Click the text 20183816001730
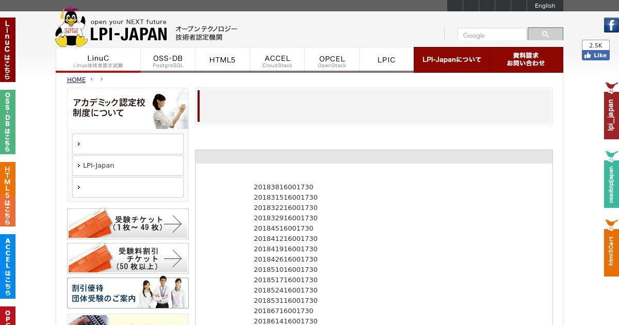 pyautogui.click(x=283, y=187)
